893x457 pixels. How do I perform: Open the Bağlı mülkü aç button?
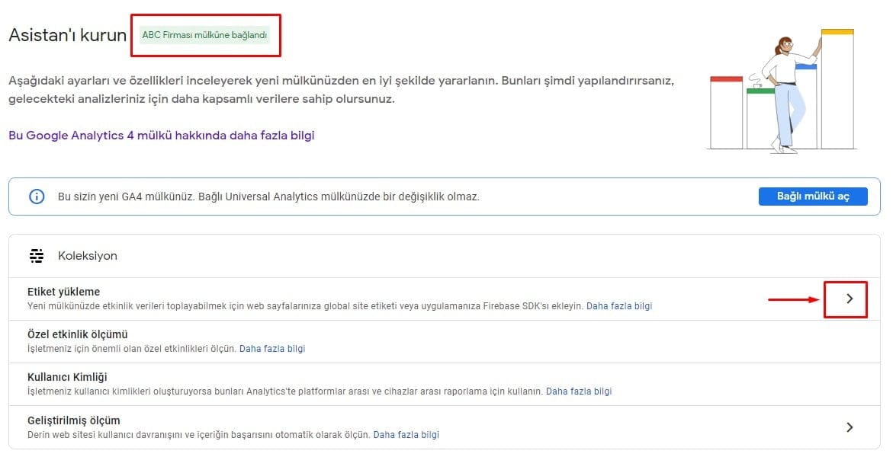point(813,197)
